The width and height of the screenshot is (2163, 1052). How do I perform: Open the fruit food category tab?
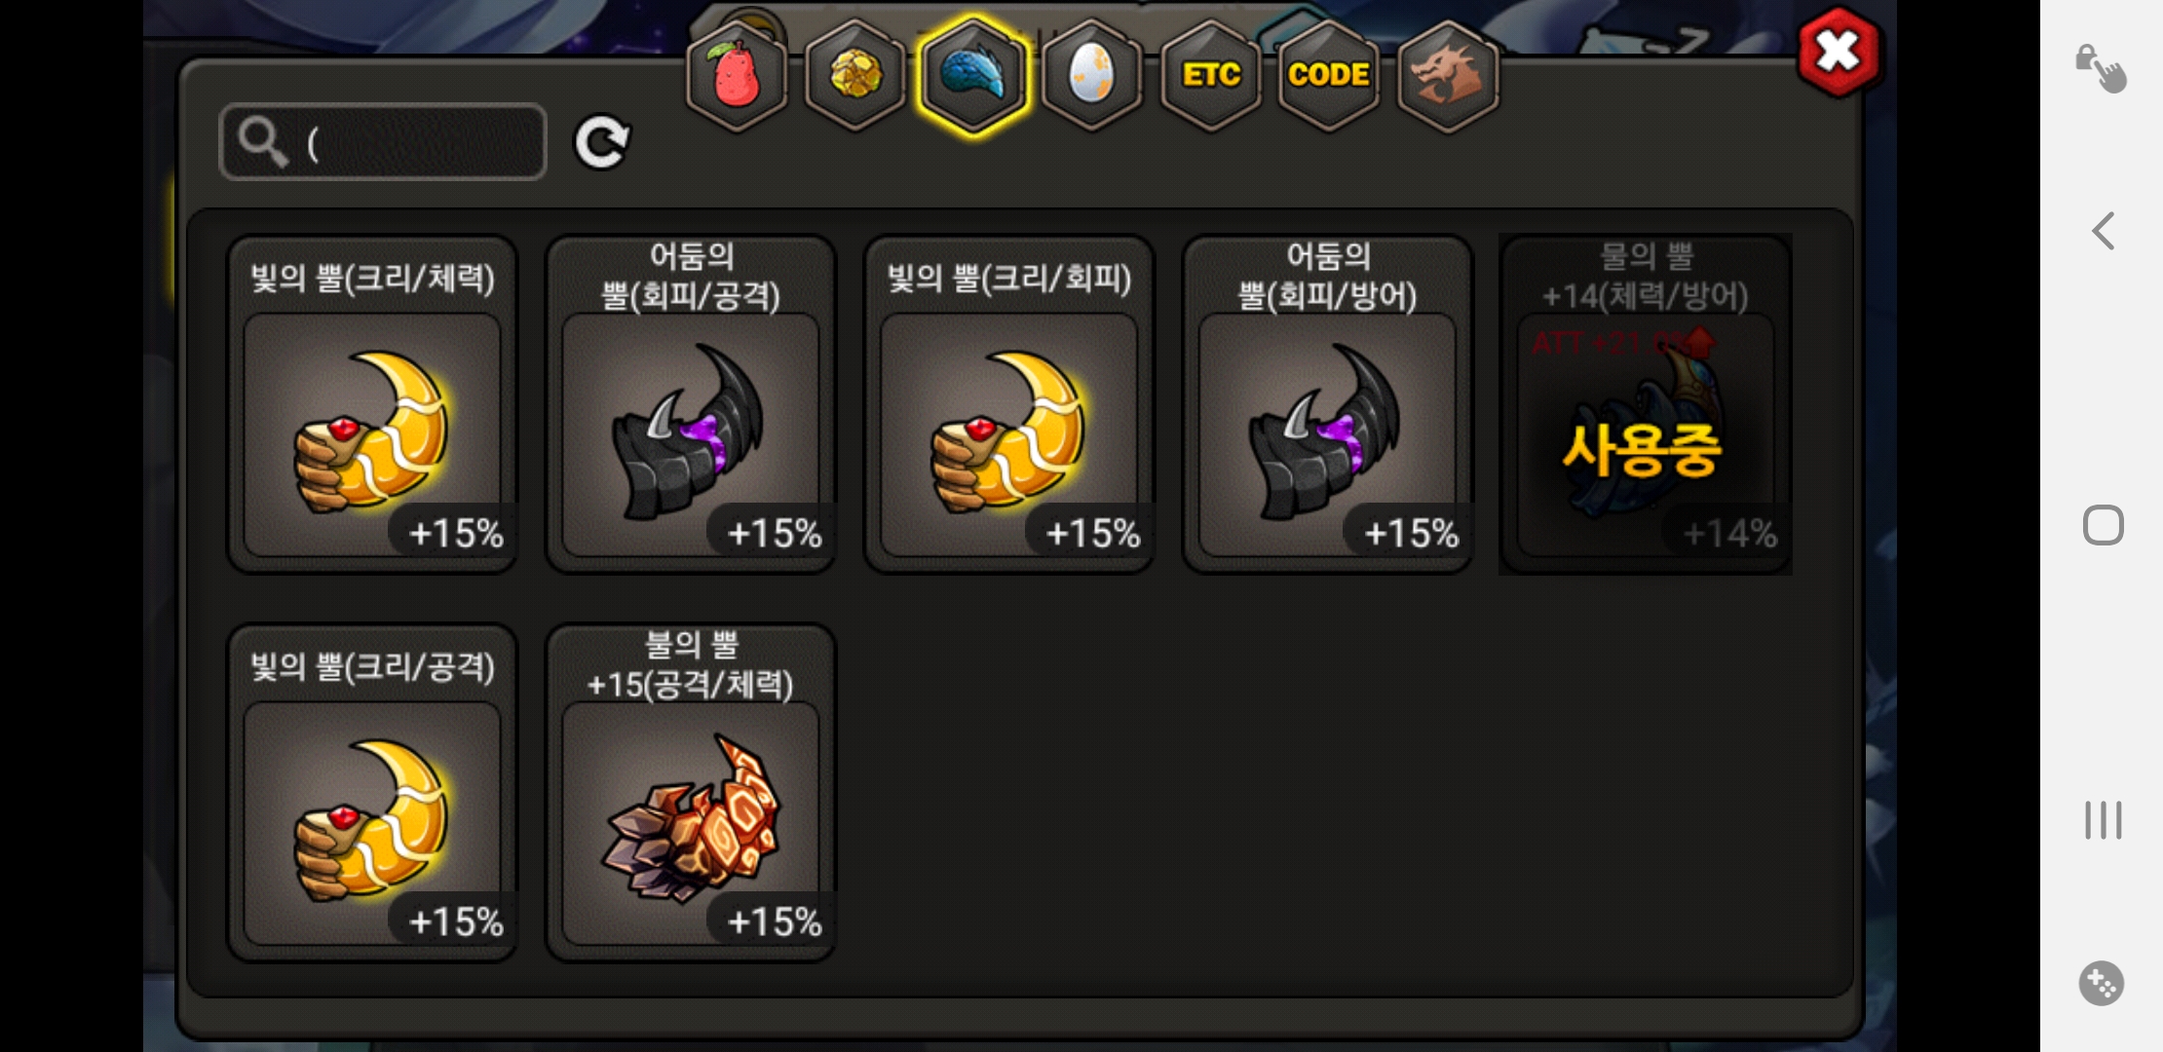(x=737, y=75)
